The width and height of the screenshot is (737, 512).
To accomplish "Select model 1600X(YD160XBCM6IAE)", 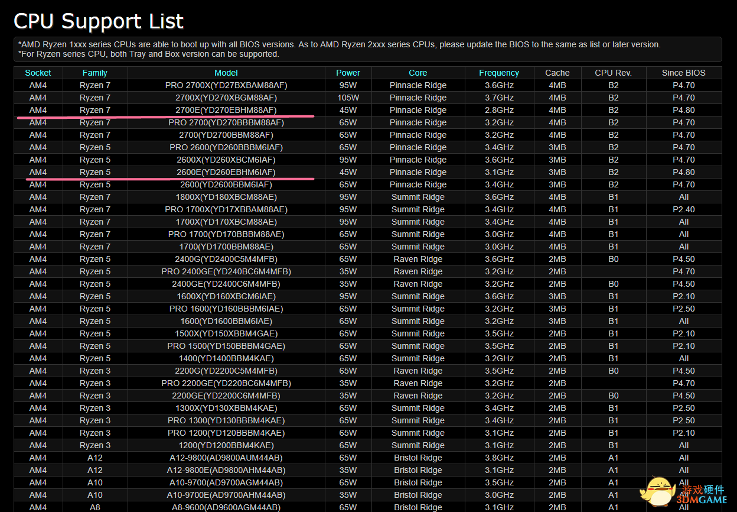I will (x=226, y=296).
